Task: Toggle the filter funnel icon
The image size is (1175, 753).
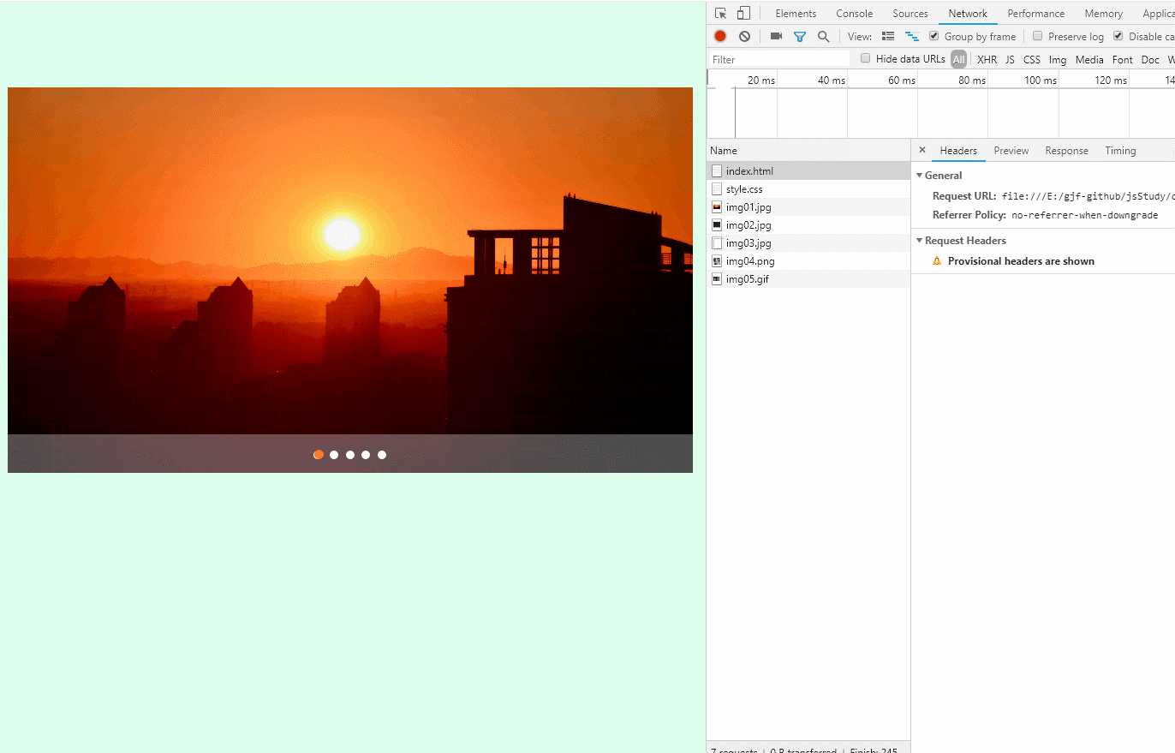Action: point(800,36)
